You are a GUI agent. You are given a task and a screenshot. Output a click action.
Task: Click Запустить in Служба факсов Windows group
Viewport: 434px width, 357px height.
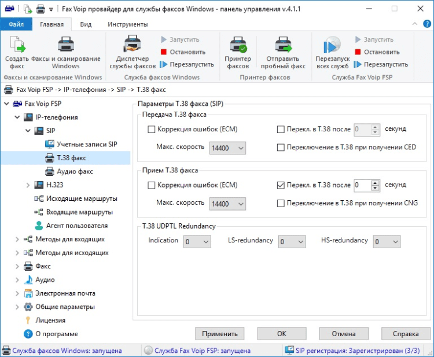coord(180,39)
